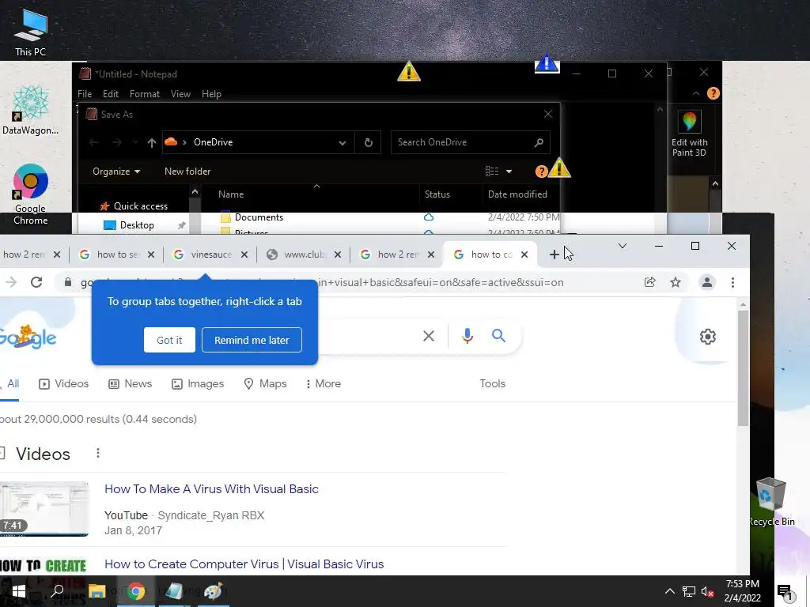Open network icon in system tray
The image size is (810, 607).
[x=689, y=591]
